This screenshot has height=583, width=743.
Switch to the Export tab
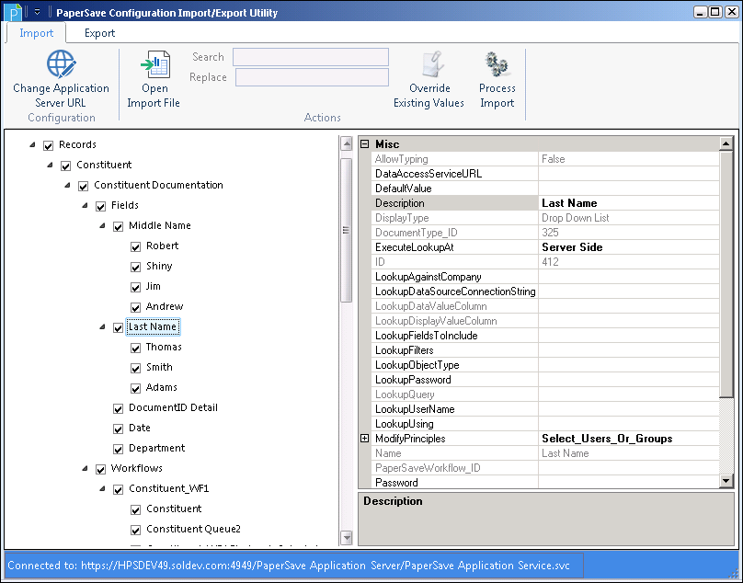coord(99,33)
